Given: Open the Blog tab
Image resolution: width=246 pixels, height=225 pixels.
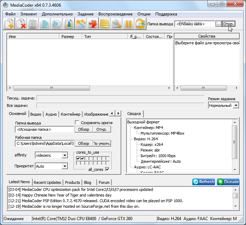Looking at the screenshot, I should [88, 182].
